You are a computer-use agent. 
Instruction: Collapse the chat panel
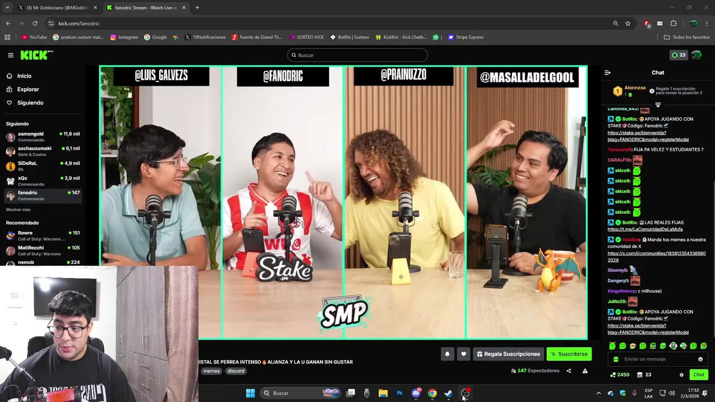click(x=608, y=73)
